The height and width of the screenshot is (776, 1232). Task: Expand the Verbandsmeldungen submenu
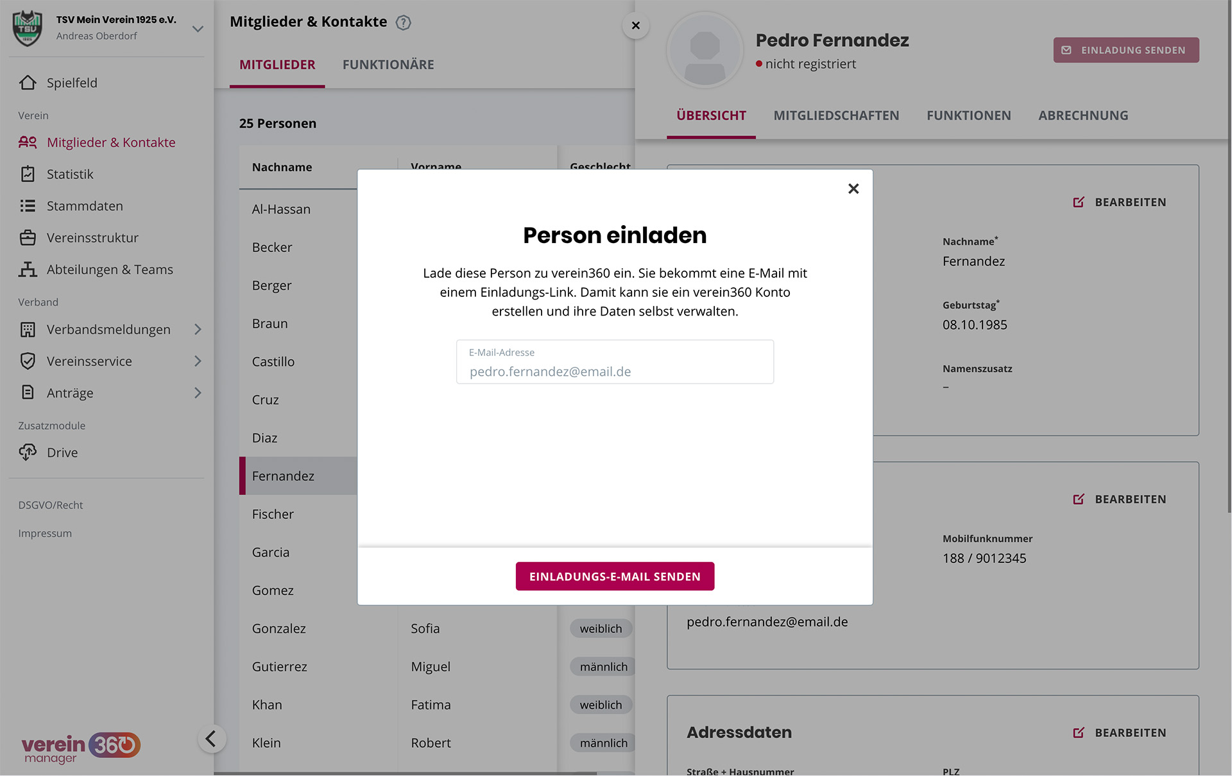[x=198, y=330]
